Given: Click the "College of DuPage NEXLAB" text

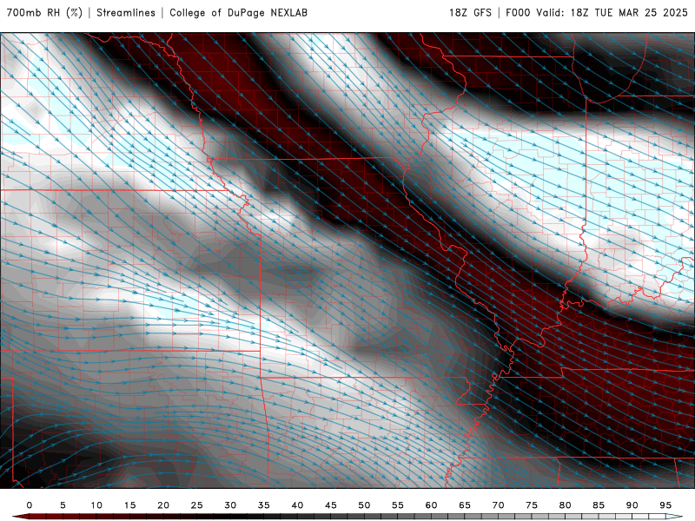Looking at the screenshot, I should (x=238, y=13).
